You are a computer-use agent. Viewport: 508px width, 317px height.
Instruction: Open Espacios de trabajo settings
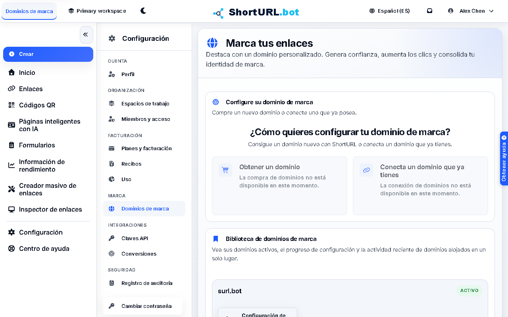(x=144, y=103)
